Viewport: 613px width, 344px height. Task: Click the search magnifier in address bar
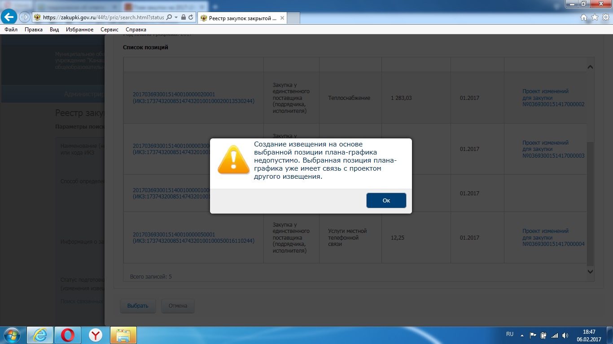click(169, 17)
